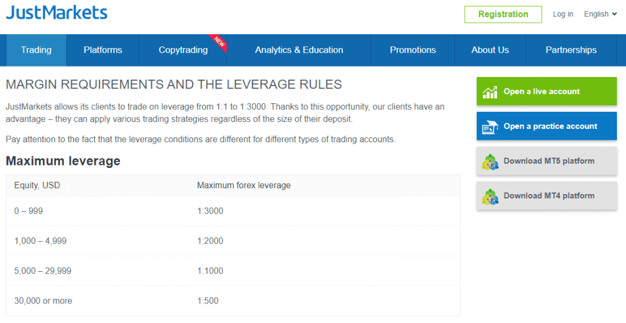Click the graduation icon on Open a practice account

tap(490, 127)
